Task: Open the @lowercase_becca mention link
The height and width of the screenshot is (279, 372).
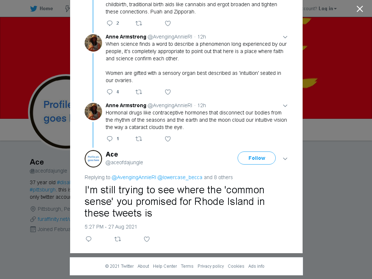Action: [180, 177]
